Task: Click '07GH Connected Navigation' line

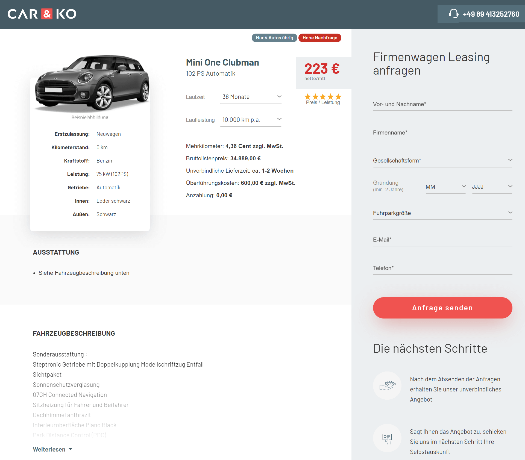Action: click(x=70, y=395)
